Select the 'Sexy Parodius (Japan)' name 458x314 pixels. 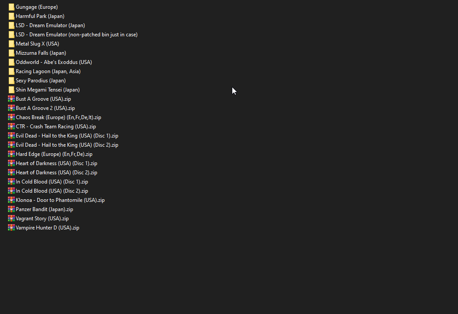[x=41, y=81]
